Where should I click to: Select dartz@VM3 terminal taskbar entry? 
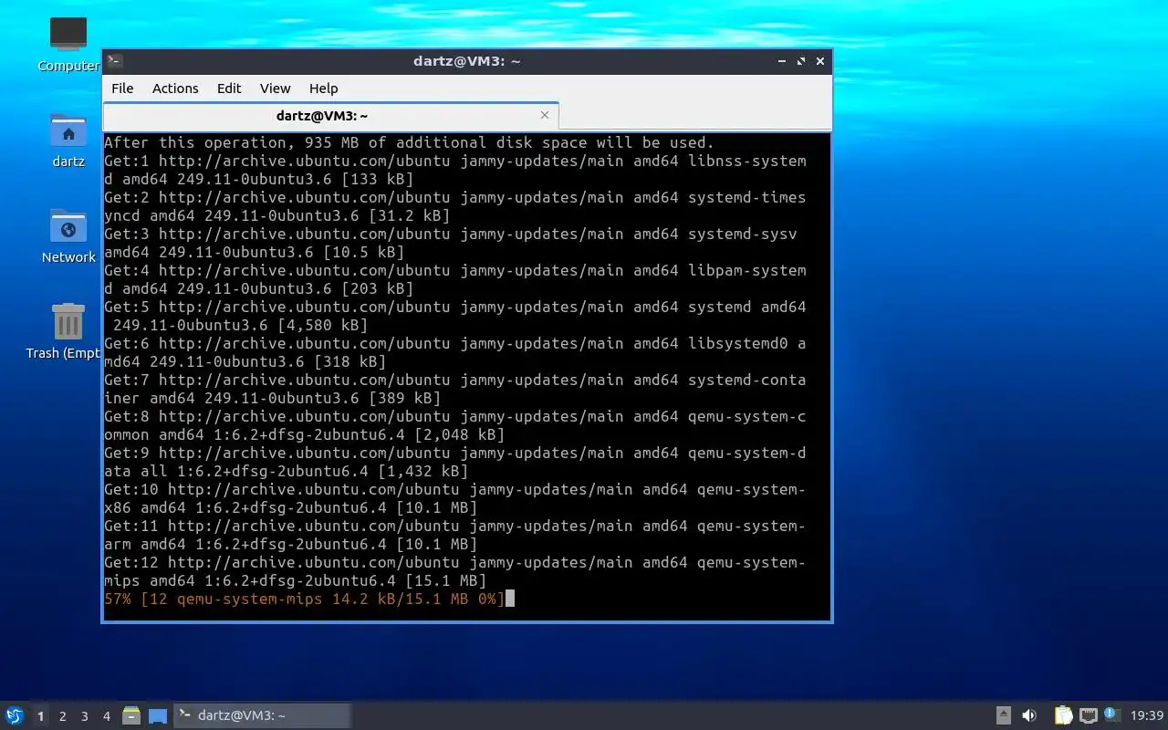262,715
